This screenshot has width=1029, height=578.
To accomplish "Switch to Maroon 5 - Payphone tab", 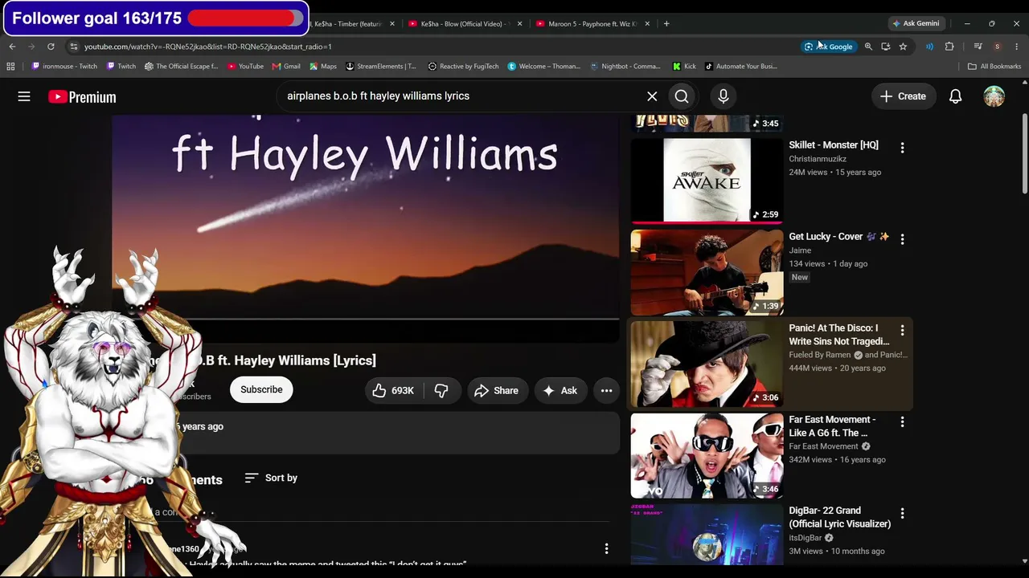I will [x=591, y=24].
